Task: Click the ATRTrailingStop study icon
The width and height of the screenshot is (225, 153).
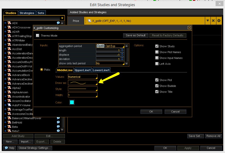Action: (x=9, y=36)
